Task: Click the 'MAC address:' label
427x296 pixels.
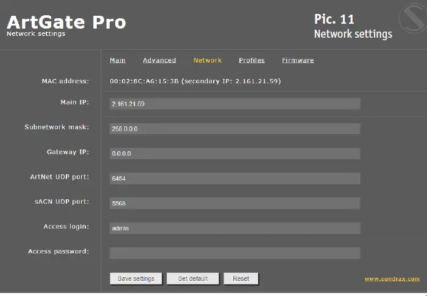Action: coord(65,81)
